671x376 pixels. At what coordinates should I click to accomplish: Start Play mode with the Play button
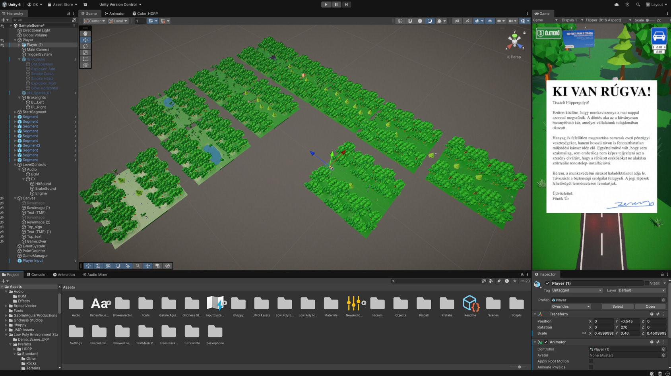pyautogui.click(x=326, y=4)
